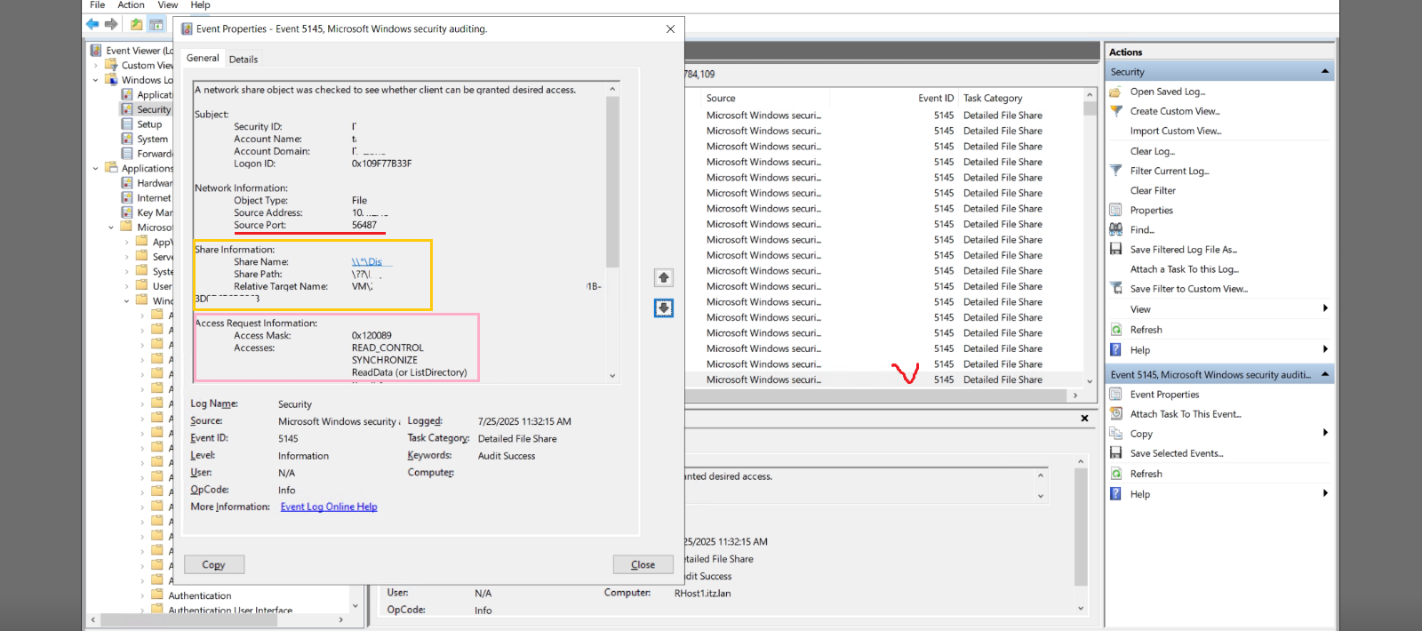Collapse the Event 5145 actions section
1422x631 pixels.
tap(1325, 374)
